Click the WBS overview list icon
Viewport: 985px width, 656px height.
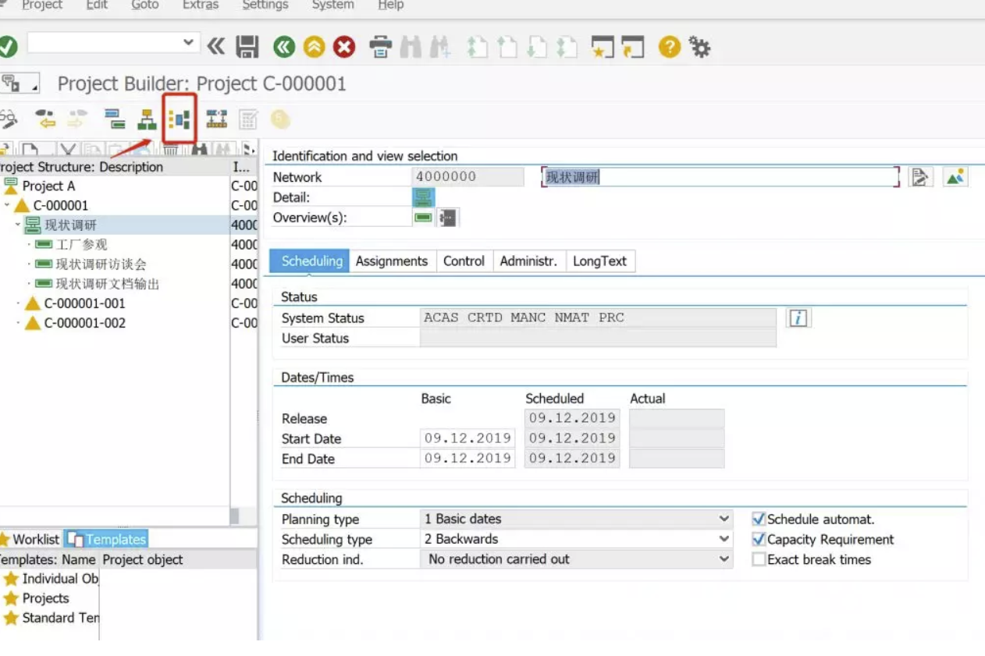115,119
